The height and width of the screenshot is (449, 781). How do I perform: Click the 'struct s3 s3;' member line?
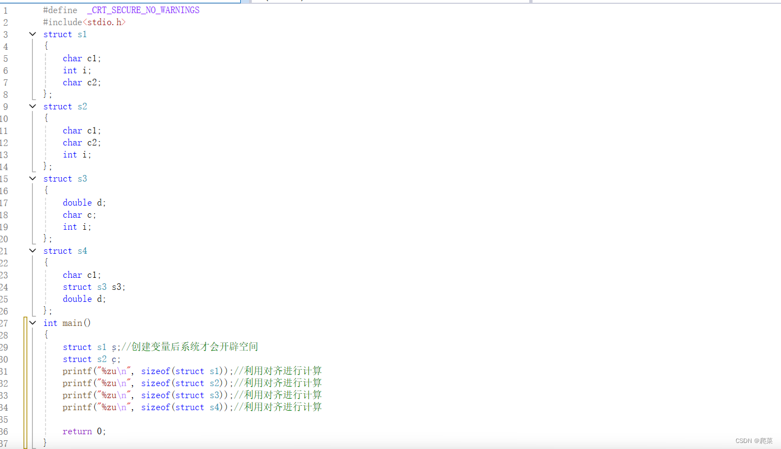click(94, 287)
